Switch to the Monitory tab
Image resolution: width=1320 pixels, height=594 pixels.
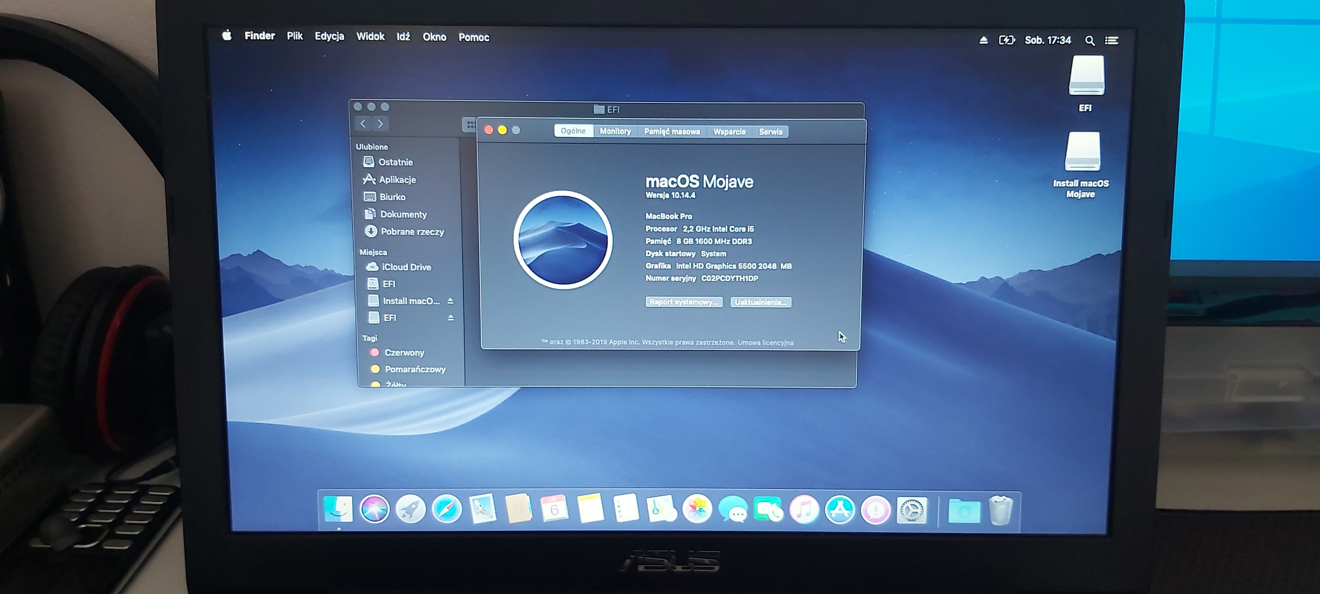(615, 131)
